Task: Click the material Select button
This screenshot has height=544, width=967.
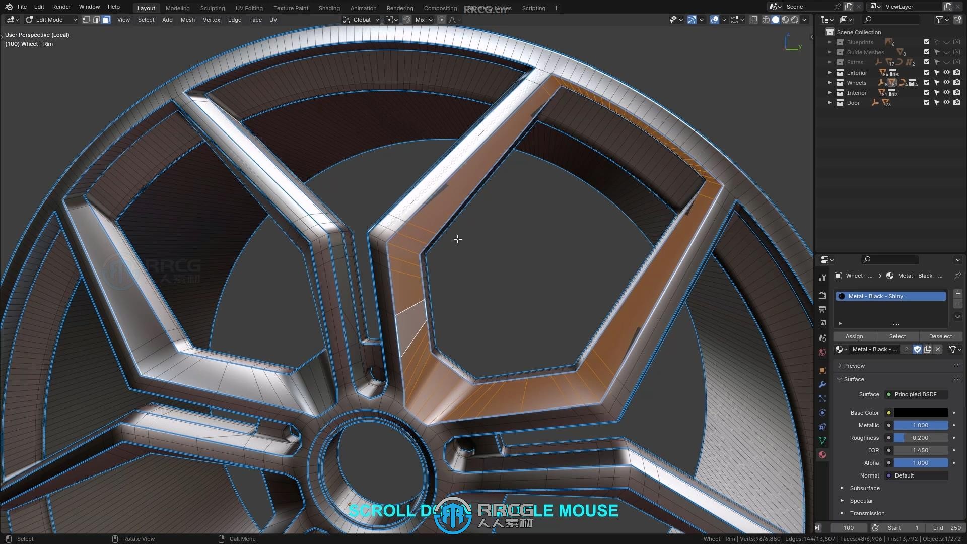Action: [897, 336]
